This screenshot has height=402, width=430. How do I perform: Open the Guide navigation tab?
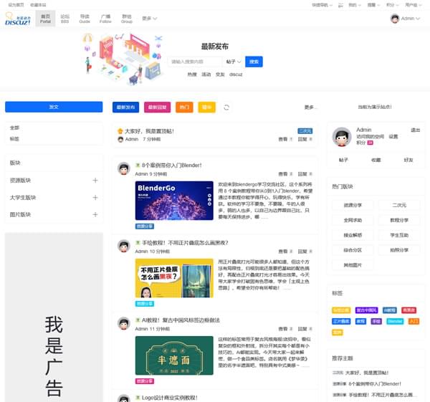pos(85,19)
